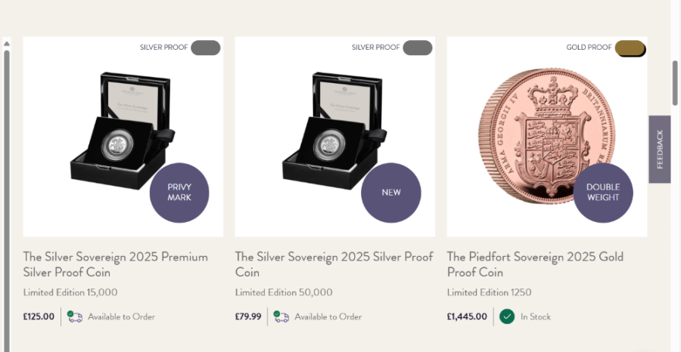681x352 pixels.
Task: Click the up arrow on the left scrollbar
Action: 7,45
